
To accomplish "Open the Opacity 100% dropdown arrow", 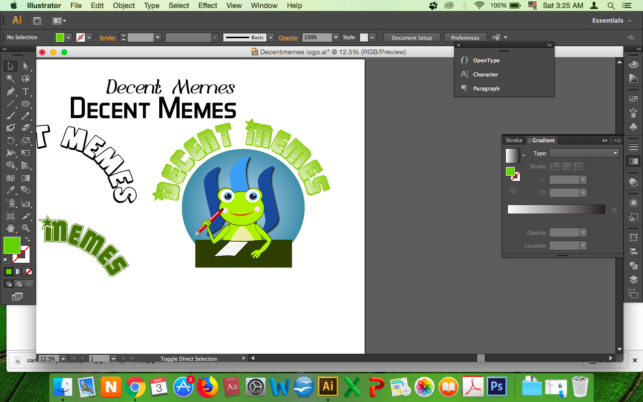I will tap(336, 38).
